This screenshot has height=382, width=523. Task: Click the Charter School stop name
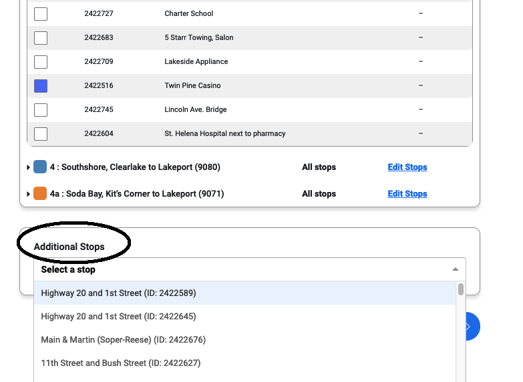tap(189, 13)
